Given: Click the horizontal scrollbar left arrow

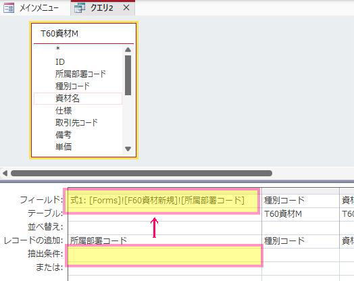Looking at the screenshot, I should (x=5, y=173).
